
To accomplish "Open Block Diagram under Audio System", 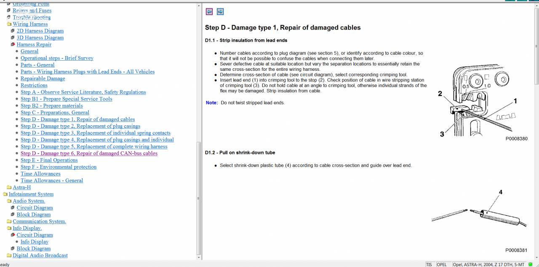I will (x=34, y=214).
